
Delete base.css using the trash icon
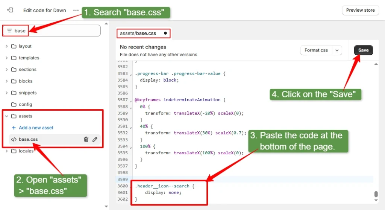[86, 139]
